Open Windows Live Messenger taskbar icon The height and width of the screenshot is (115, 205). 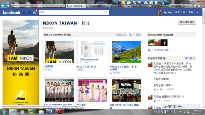click(x=31, y=112)
